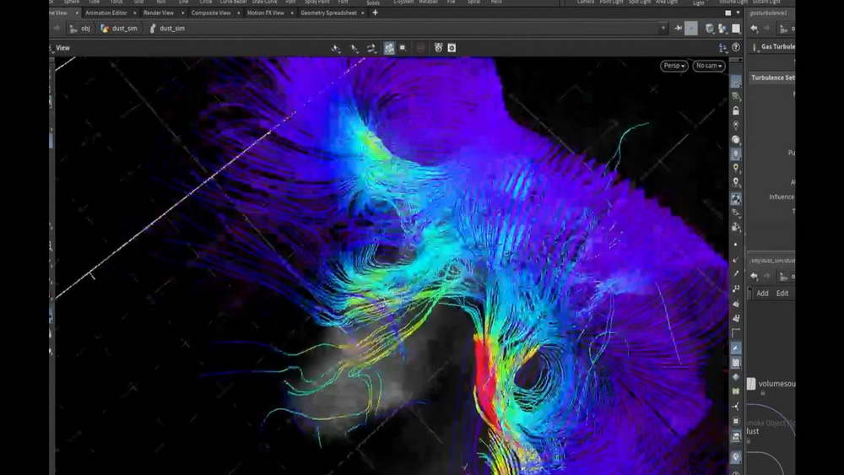The height and width of the screenshot is (475, 844).
Task: Click the small white square icon in View toolbar
Action: click(403, 48)
